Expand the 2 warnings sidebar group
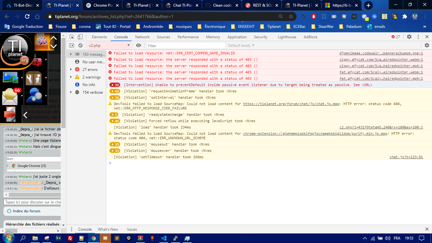The image size is (432, 243). click(71, 77)
